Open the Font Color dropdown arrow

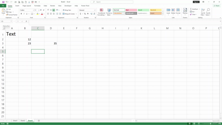[x=44, y=14]
